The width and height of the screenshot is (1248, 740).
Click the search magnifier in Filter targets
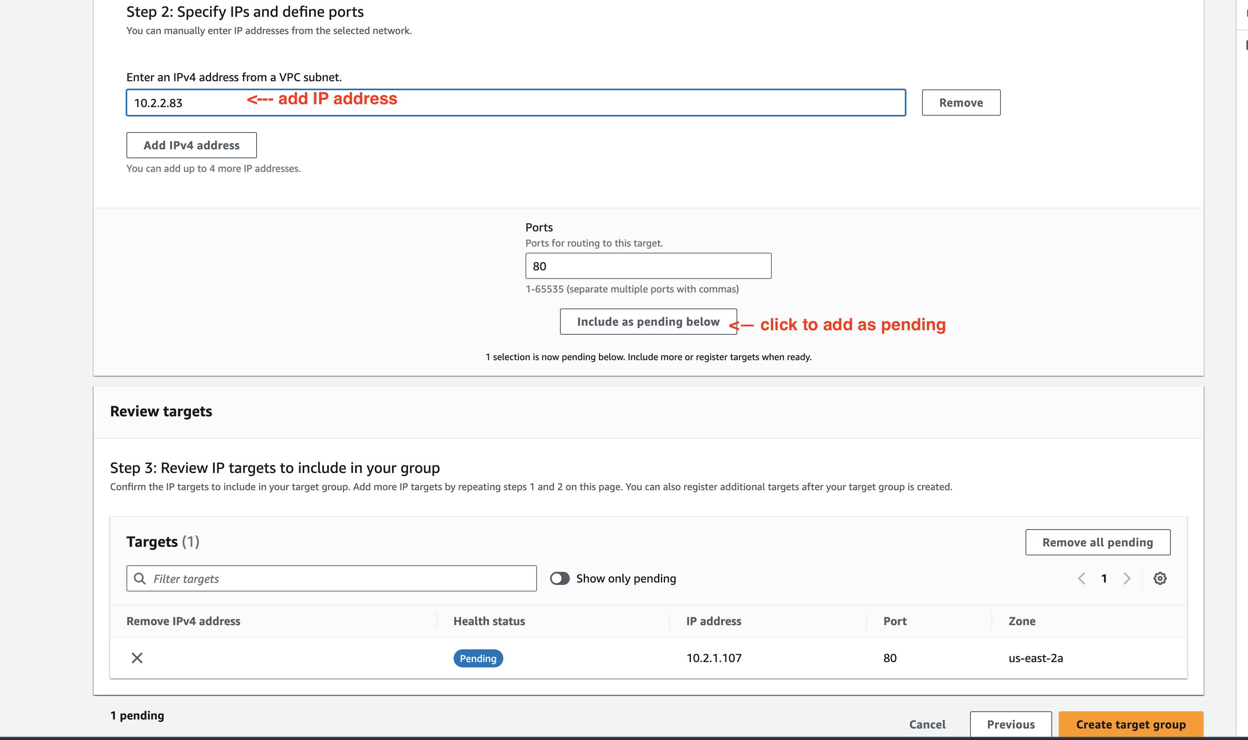(x=140, y=578)
